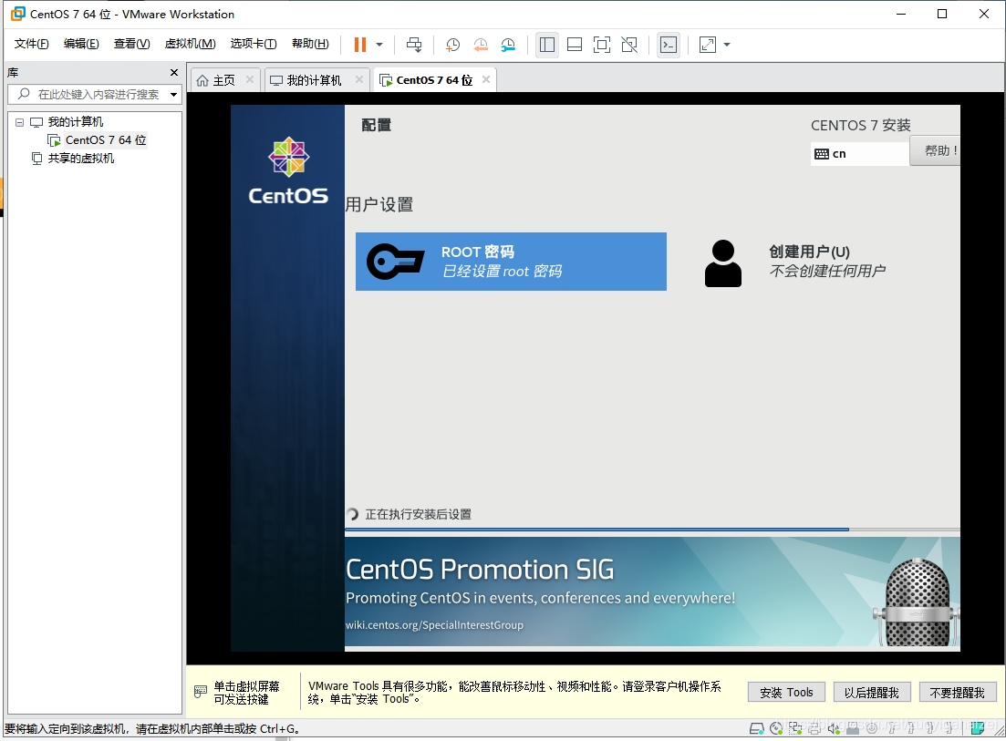This screenshot has width=1006, height=741.
Task: Click the keyboard hint icon in the yellow bar
Action: 200,693
